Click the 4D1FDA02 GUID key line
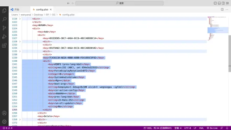The width and height of the screenshot is (231, 130). pos(73,48)
